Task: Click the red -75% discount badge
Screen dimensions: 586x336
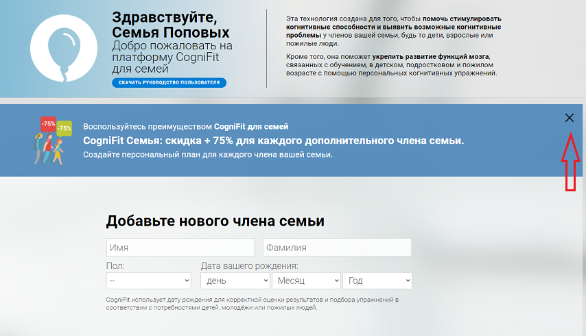Action: pyautogui.click(x=48, y=124)
